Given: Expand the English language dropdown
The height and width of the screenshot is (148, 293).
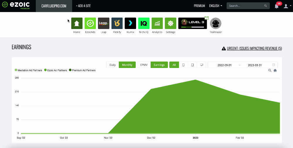Looking at the screenshot, I should [x=216, y=6].
